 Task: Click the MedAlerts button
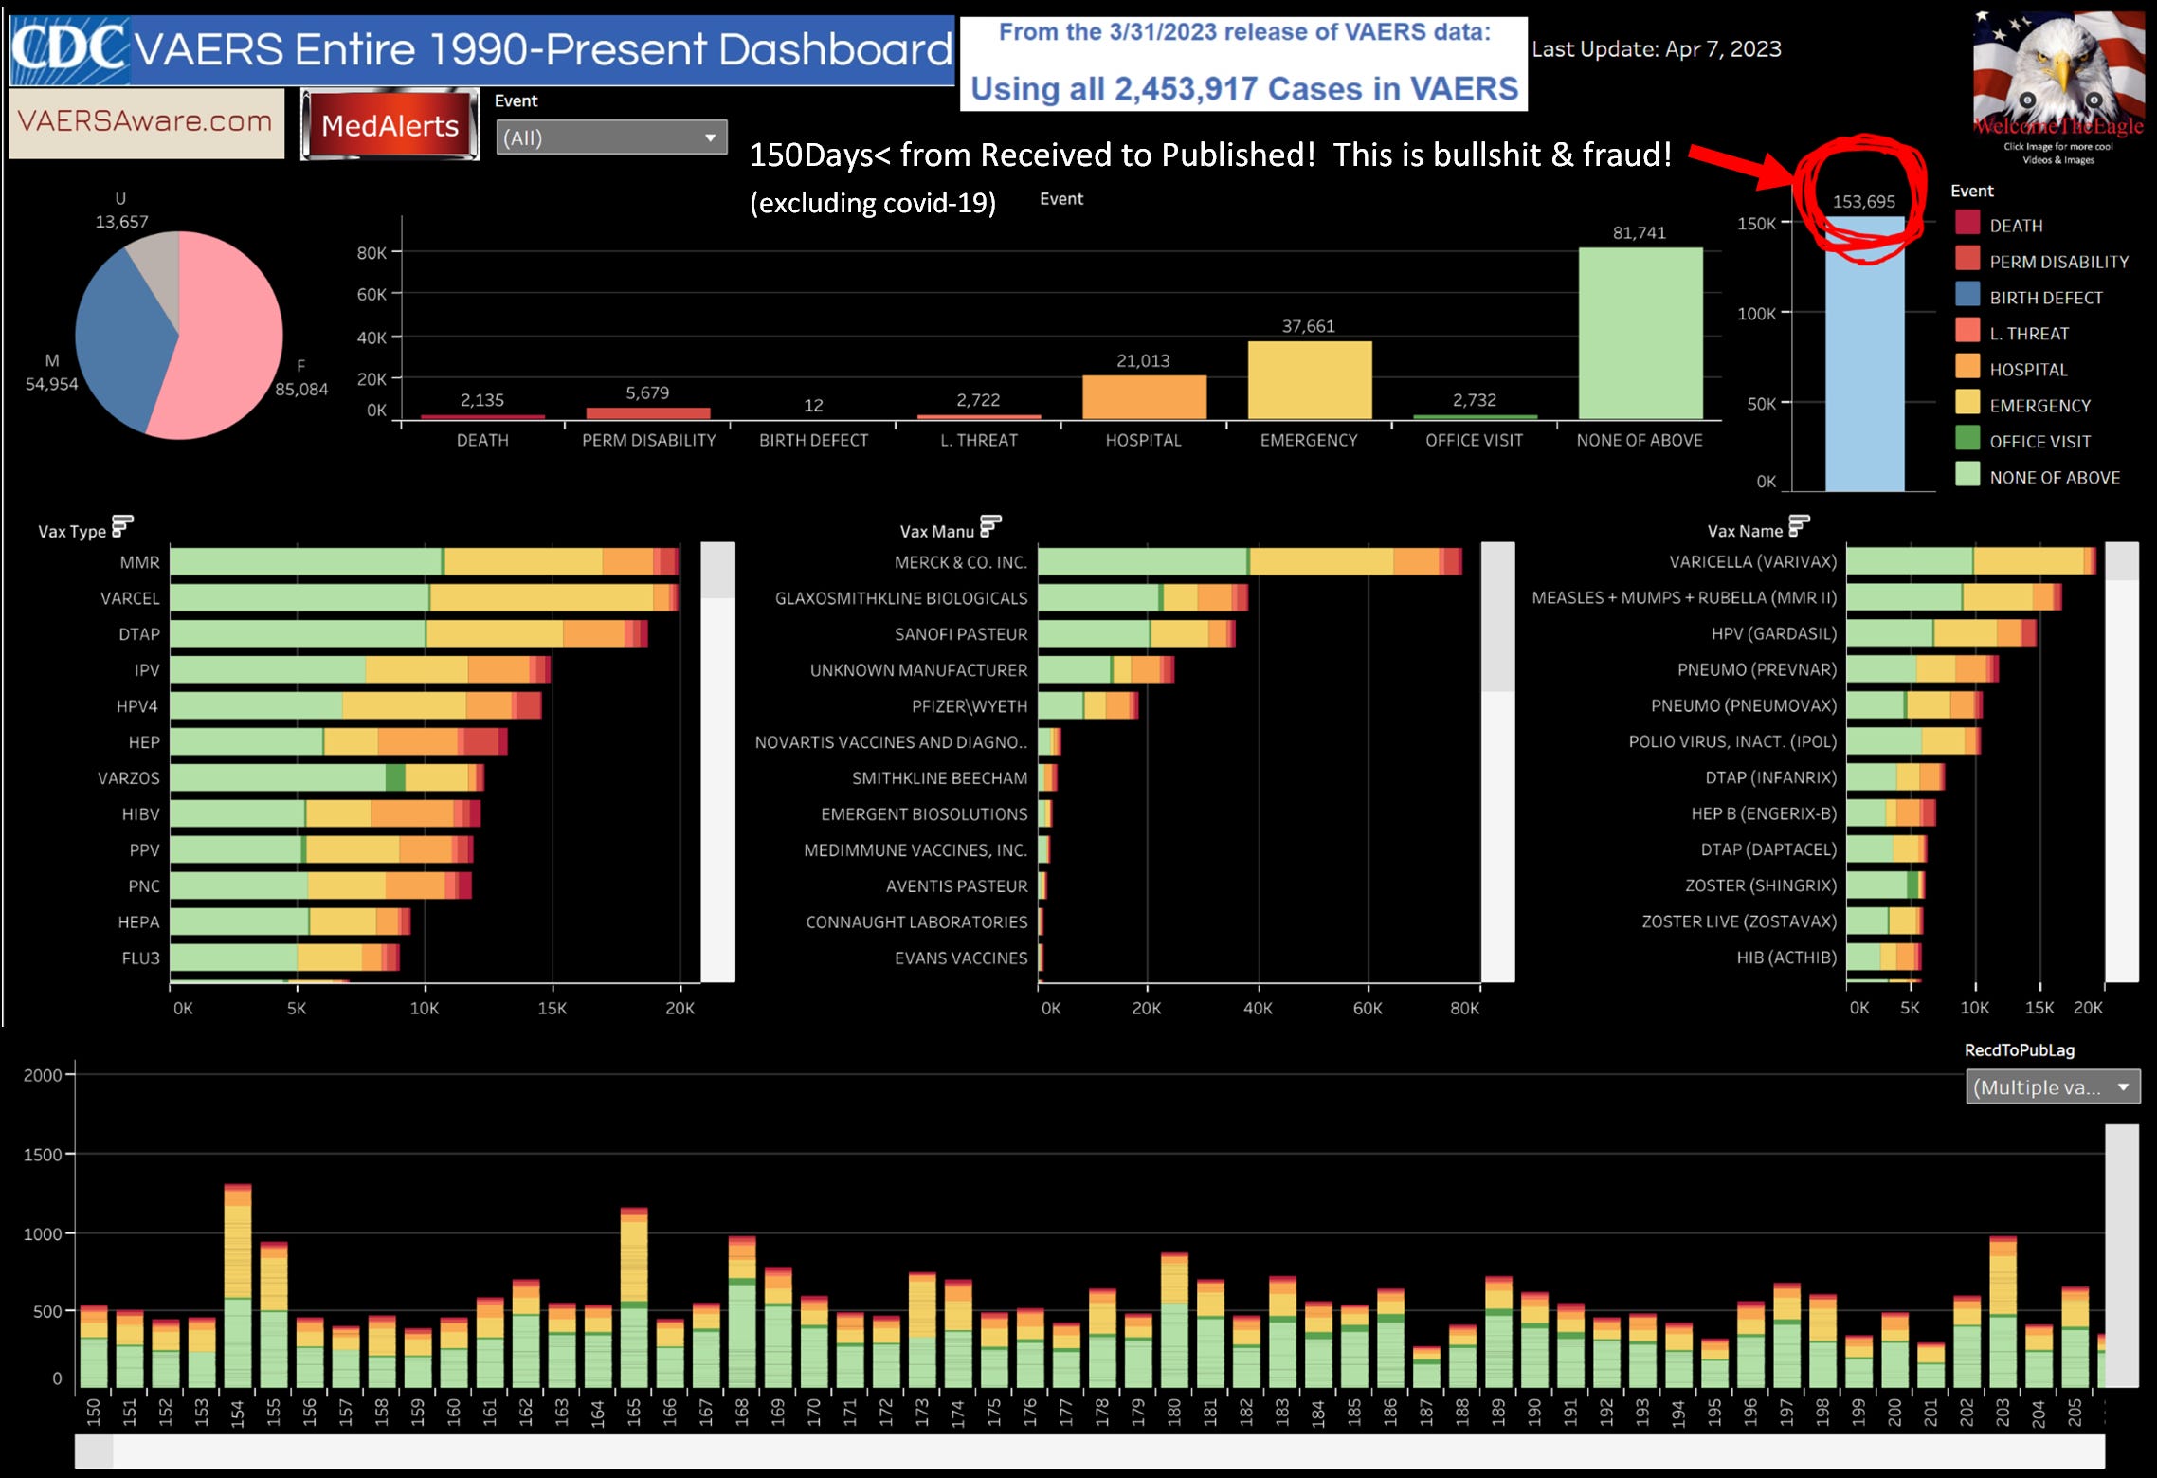[390, 125]
